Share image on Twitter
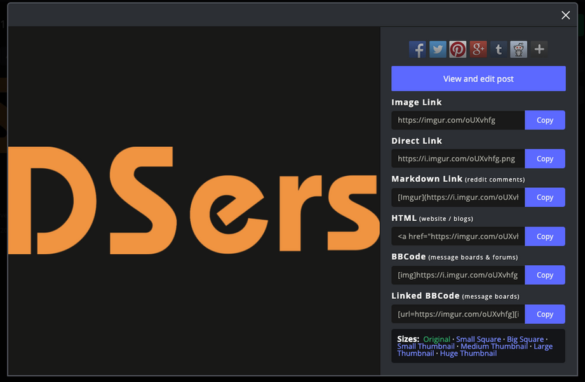Viewport: 585px width, 382px height. point(438,49)
